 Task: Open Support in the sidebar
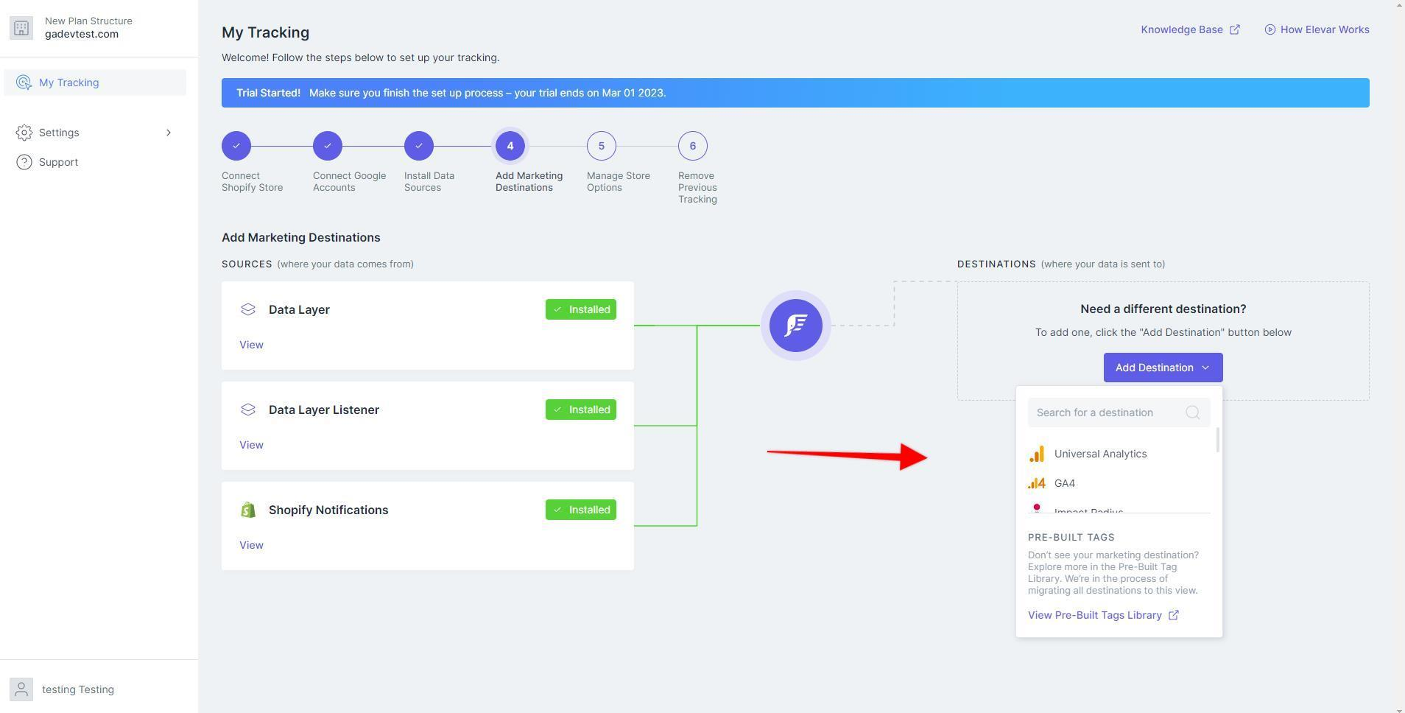pos(95,162)
